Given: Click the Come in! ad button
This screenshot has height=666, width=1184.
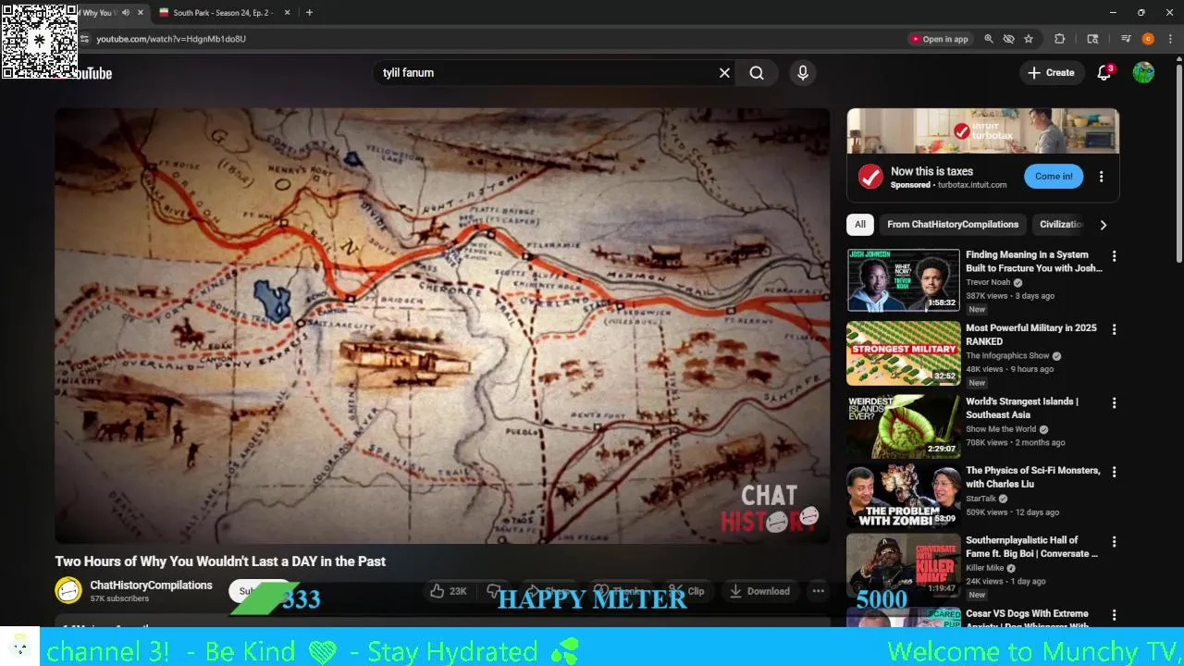Looking at the screenshot, I should click(x=1054, y=177).
